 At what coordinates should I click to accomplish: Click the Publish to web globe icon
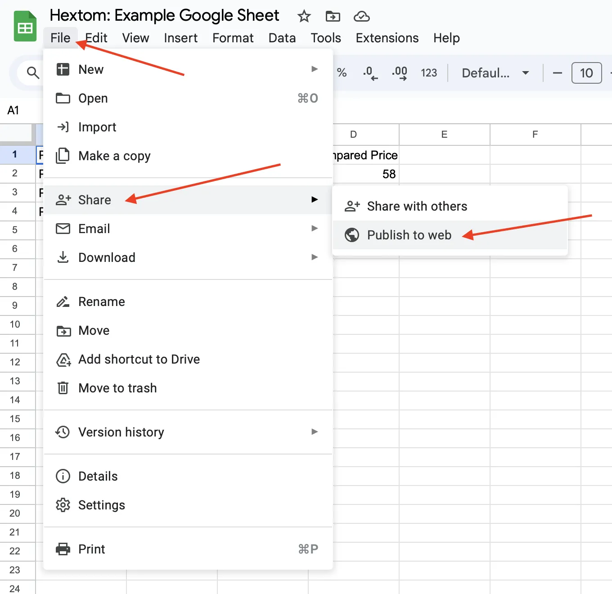coord(352,235)
